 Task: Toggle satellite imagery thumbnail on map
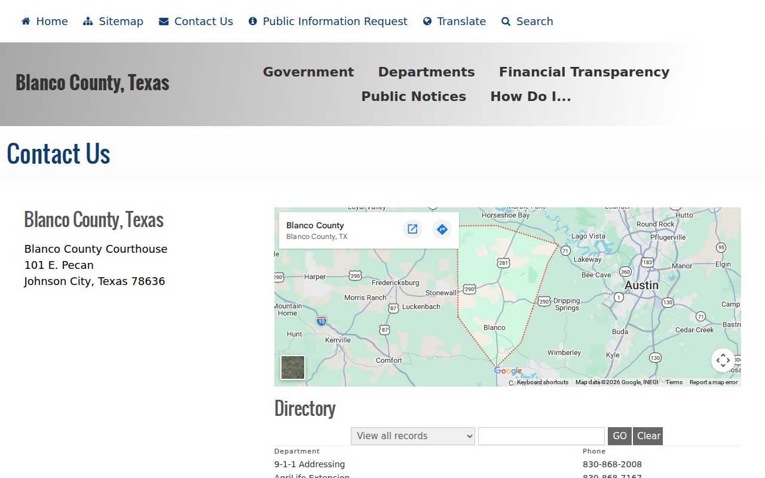pyautogui.click(x=293, y=367)
